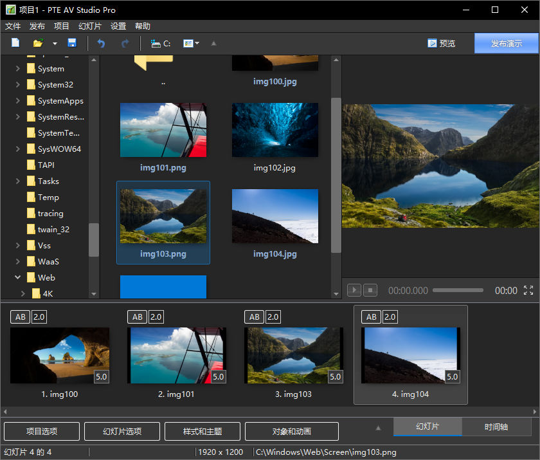This screenshot has width=540, height=460.
Task: Expand the SysWOW64 folder node
Action: tap(17, 149)
